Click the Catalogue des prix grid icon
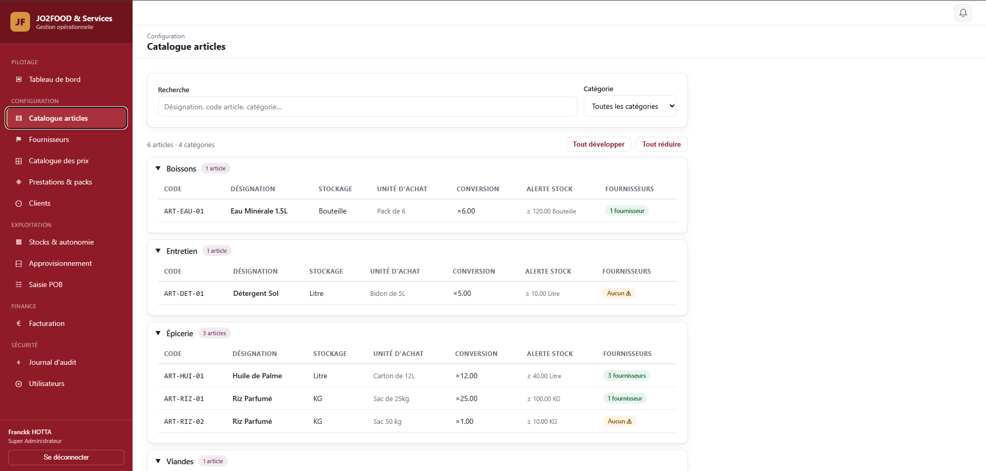This screenshot has width=986, height=471. coord(19,161)
